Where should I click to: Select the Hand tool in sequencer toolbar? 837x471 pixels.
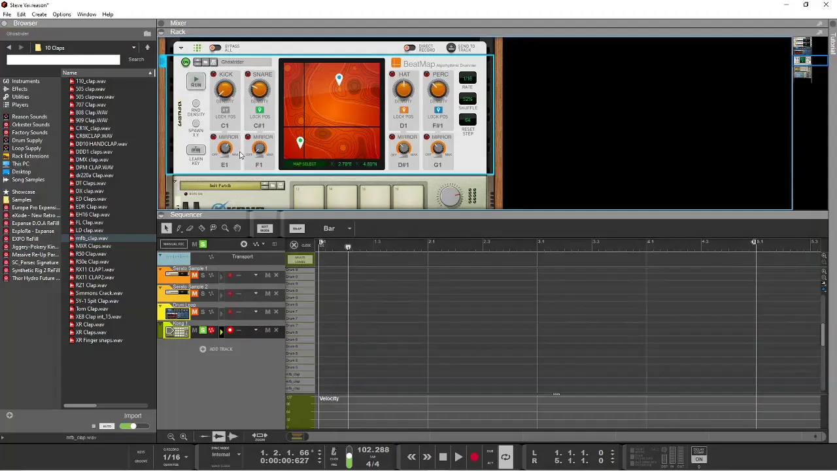(x=237, y=228)
